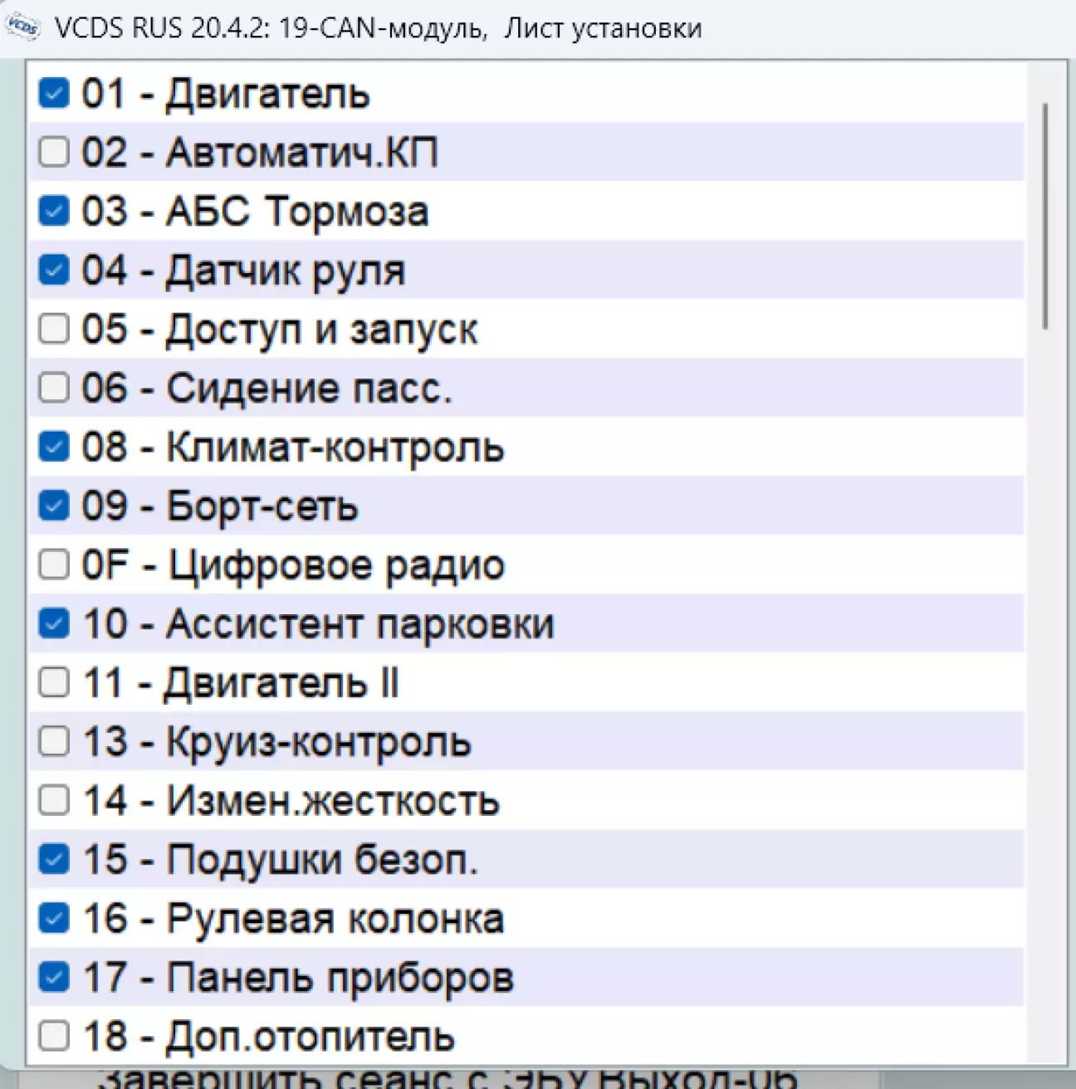
Task: Enable 13 - Круиз-контроль module
Action: 54,741
